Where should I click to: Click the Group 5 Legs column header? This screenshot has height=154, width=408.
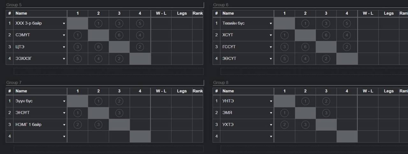click(x=182, y=13)
